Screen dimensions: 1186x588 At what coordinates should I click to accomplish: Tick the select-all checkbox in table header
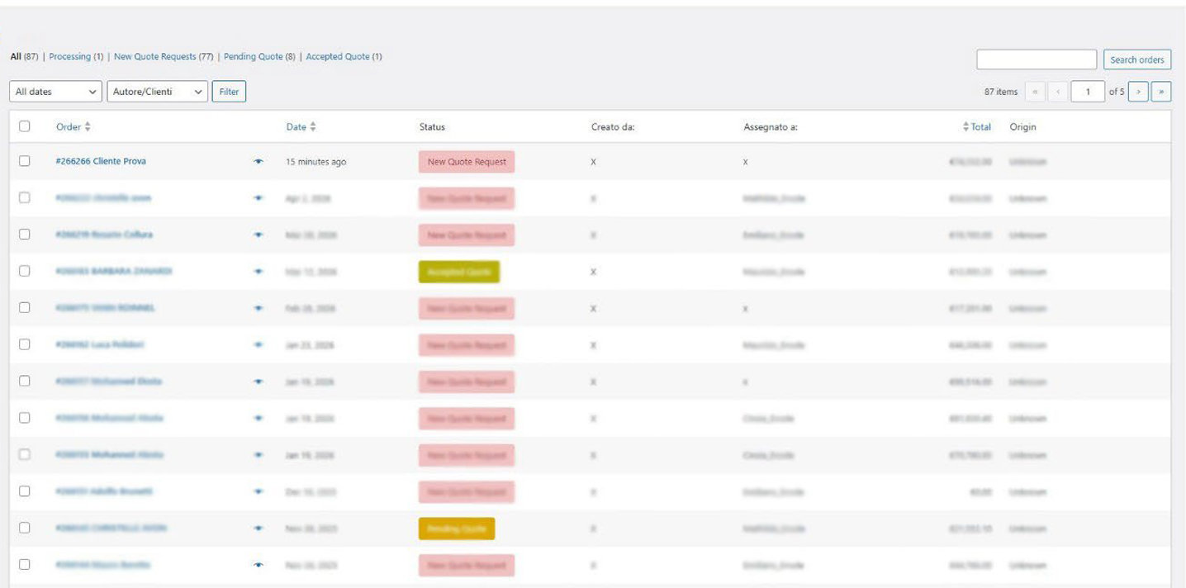tap(25, 126)
